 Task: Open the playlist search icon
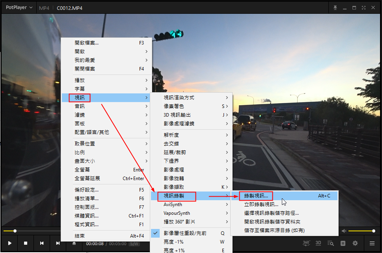tap(331, 243)
